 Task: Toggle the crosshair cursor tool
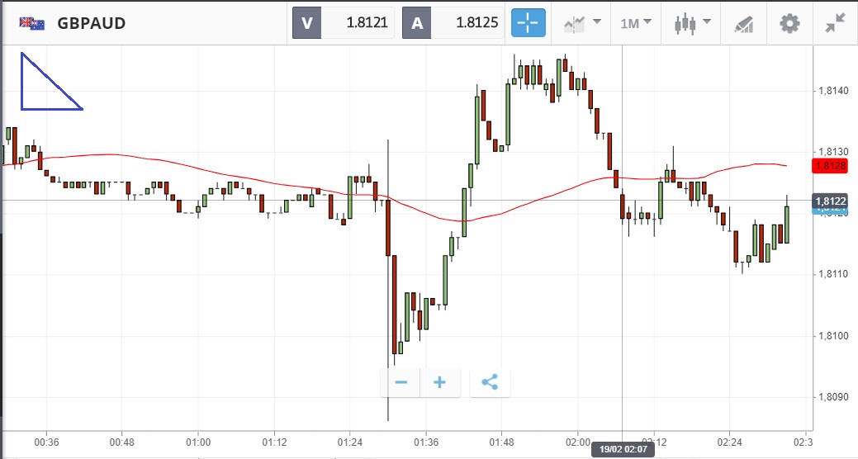coord(529,23)
